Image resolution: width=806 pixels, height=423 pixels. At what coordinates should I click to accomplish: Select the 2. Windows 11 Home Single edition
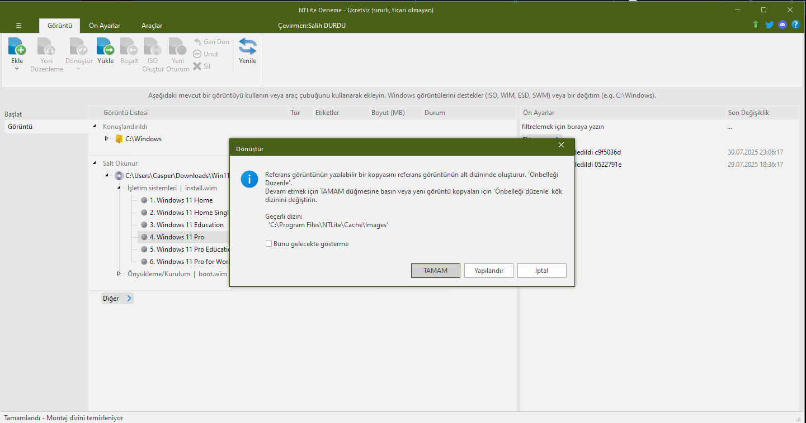189,213
